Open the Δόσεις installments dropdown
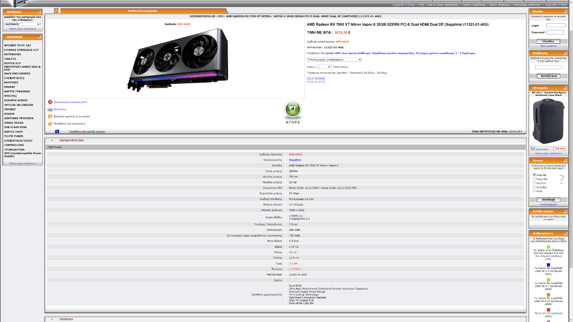 click(324, 67)
